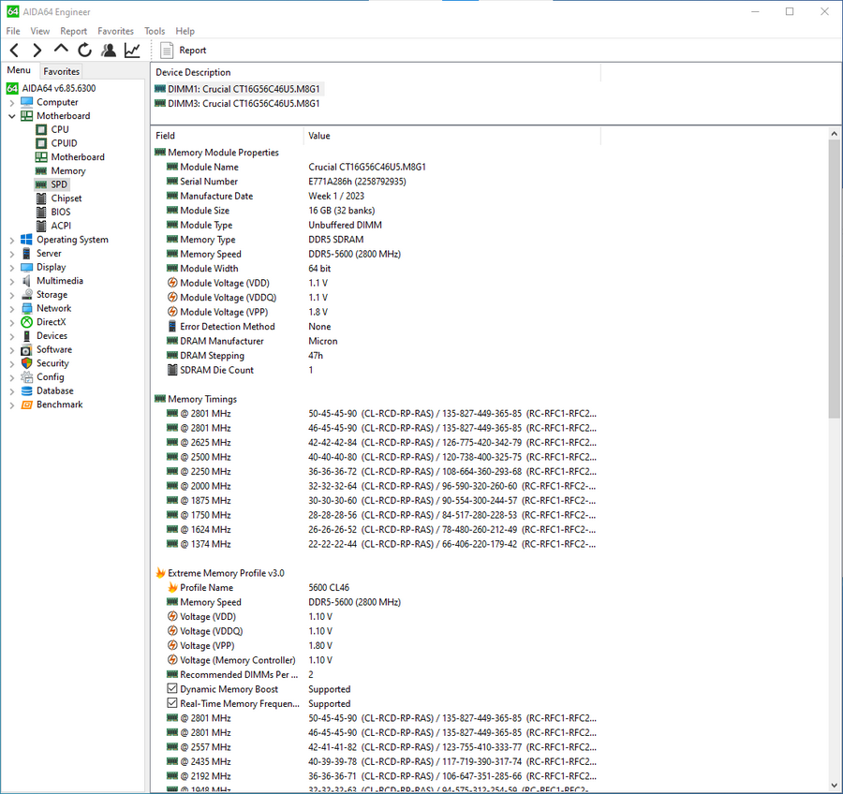Collapse the Motherboard tree node
This screenshot has height=794, width=843.
(x=12, y=116)
